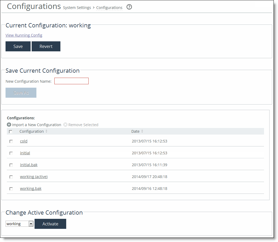
Task: Check the working (active) configuration checkbox
Action: [11, 177]
